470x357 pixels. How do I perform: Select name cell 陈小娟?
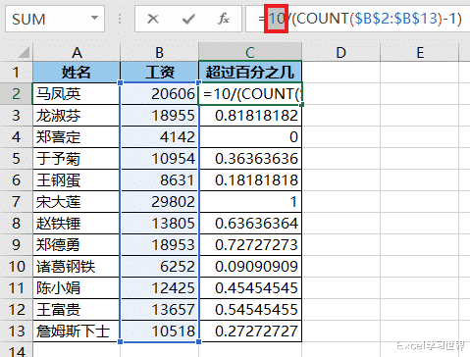click(77, 288)
